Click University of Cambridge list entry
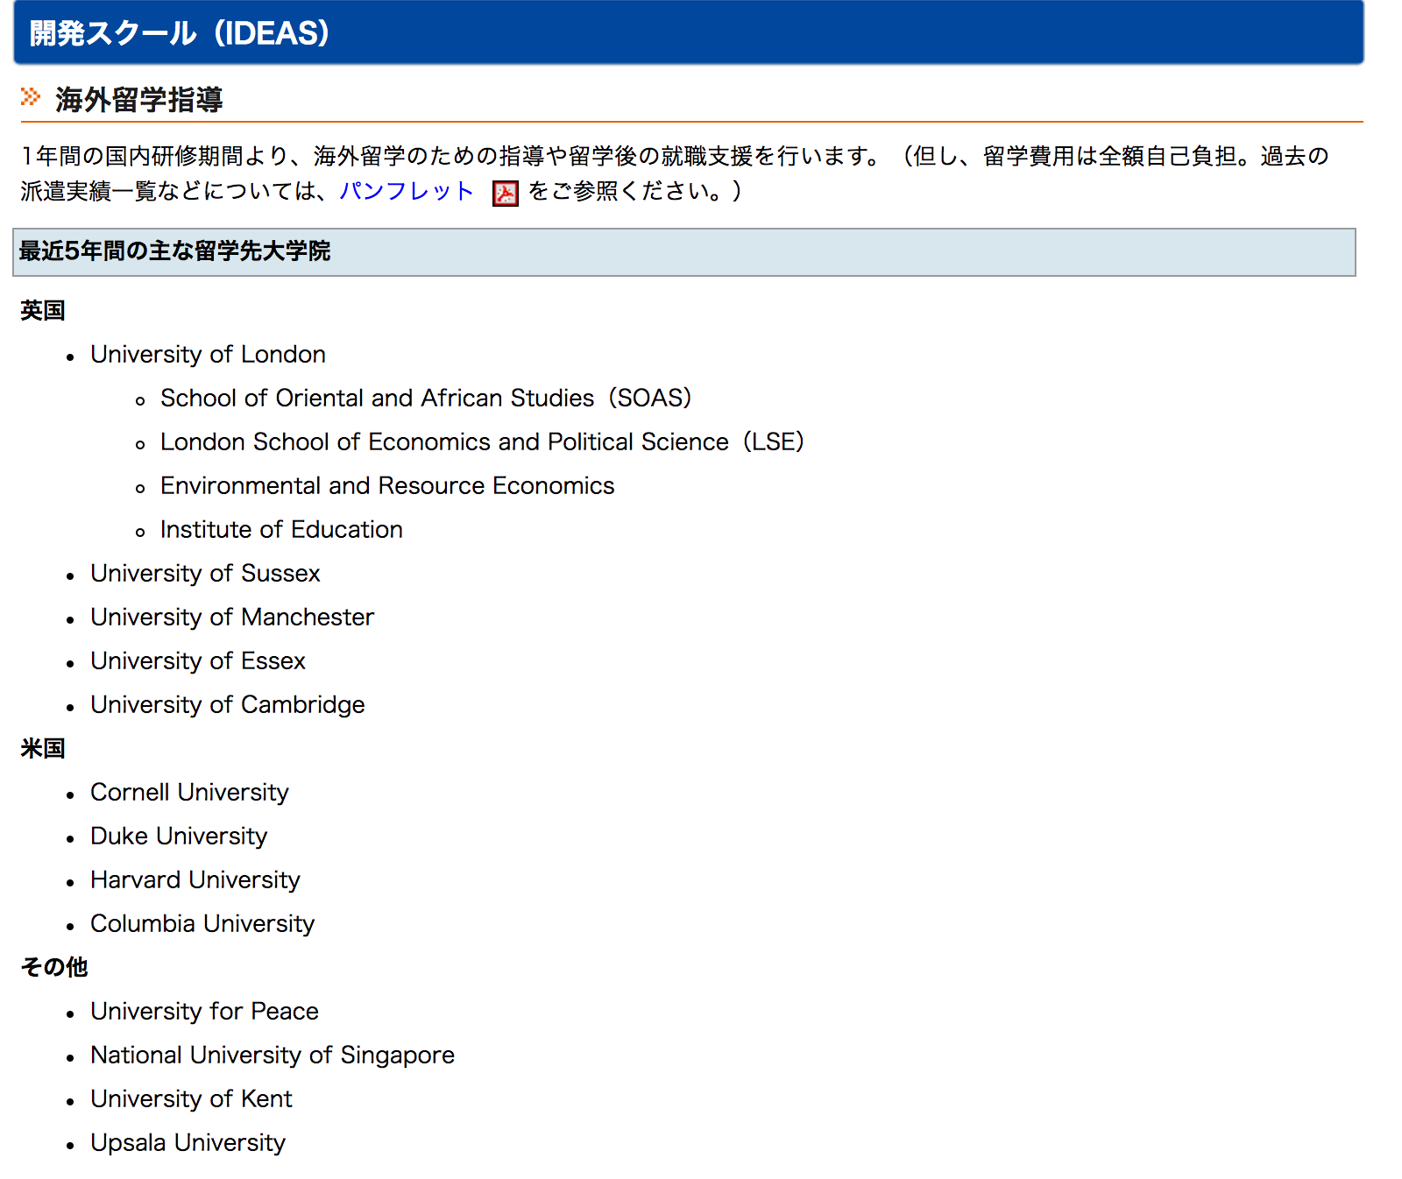The image size is (1402, 1179). (228, 704)
